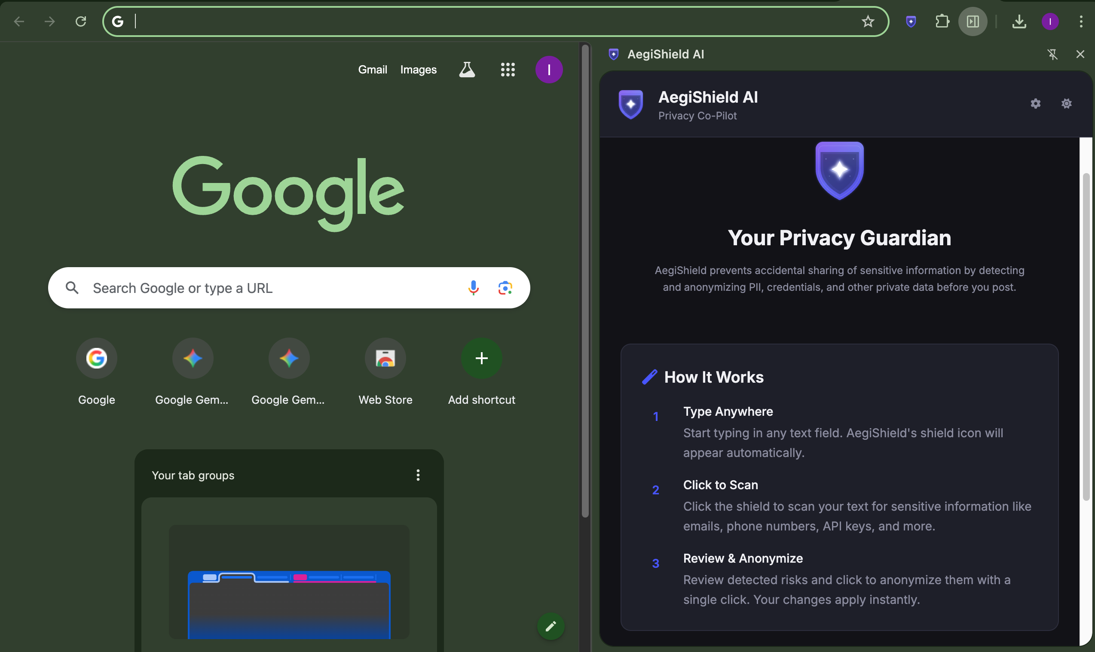The image size is (1095, 652).
Task: Start voice search with microphone icon
Action: [473, 288]
